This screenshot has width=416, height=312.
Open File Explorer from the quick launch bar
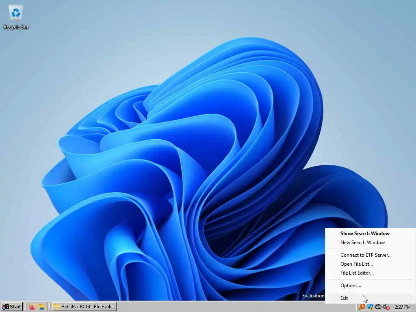(42, 307)
